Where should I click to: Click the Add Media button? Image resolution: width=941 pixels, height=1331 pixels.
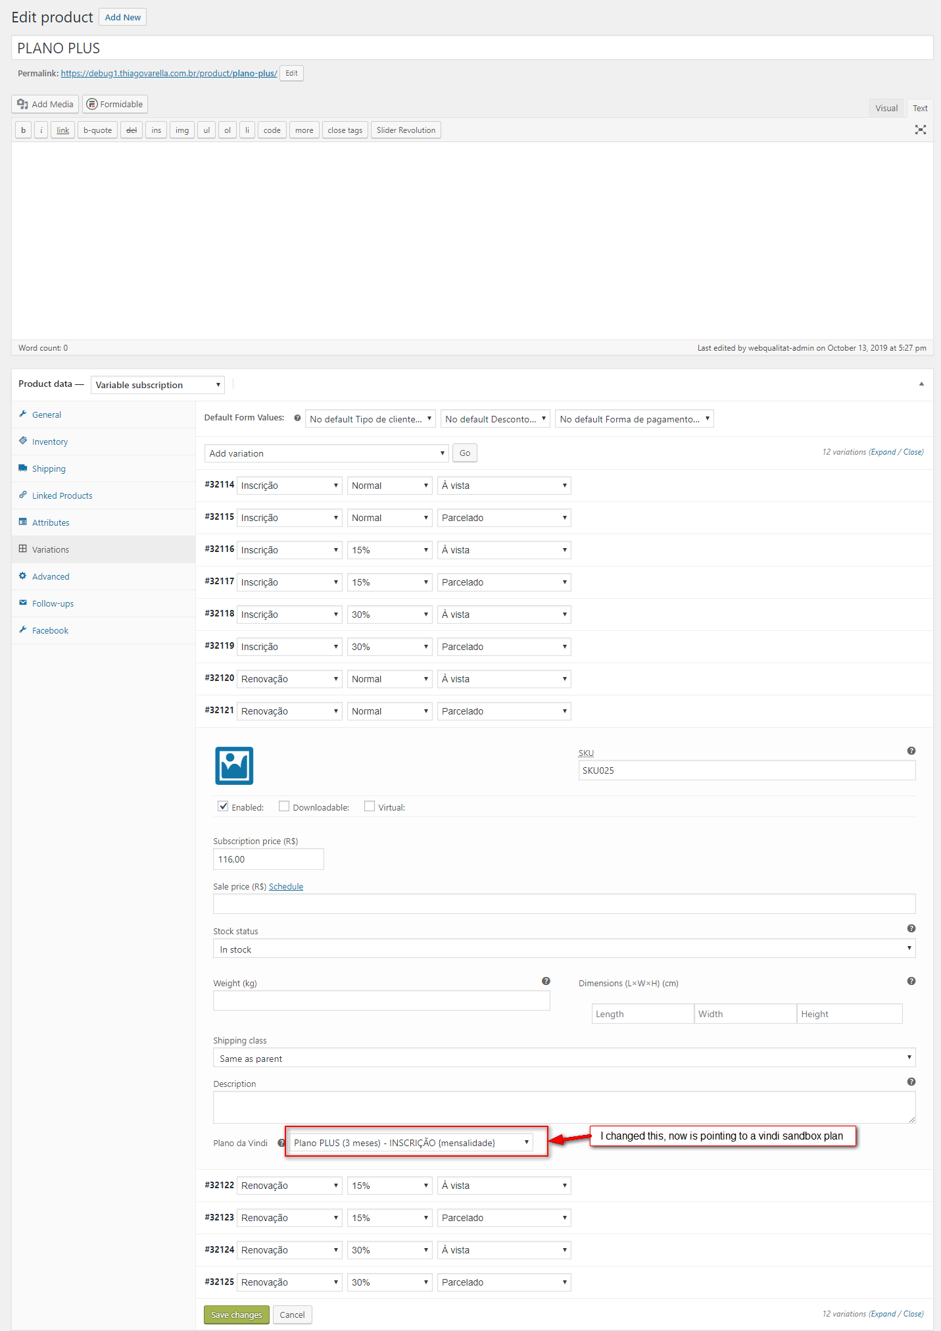tap(45, 104)
